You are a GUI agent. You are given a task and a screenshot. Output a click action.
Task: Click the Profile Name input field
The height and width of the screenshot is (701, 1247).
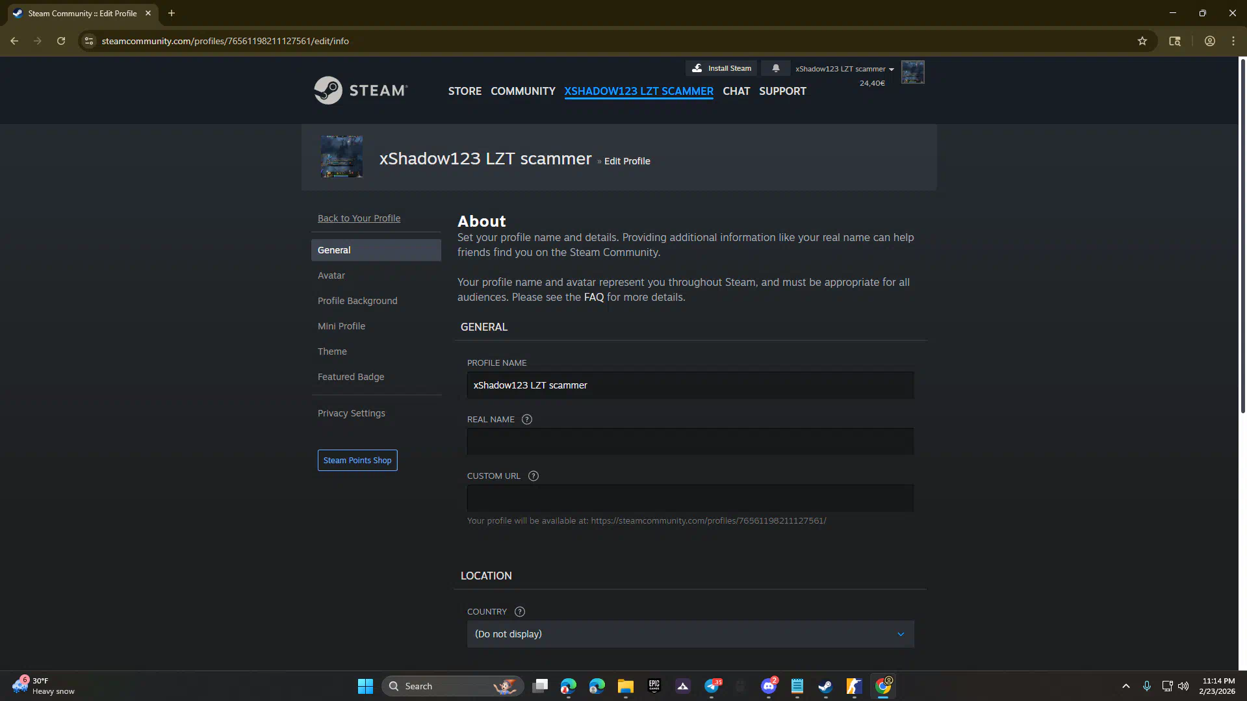click(690, 385)
